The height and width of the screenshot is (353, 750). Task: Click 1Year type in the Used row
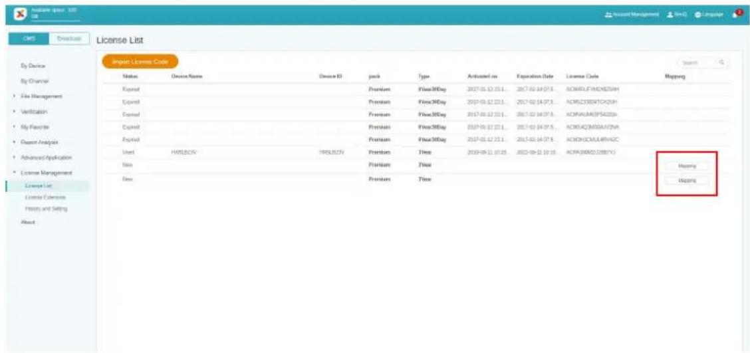click(x=425, y=152)
